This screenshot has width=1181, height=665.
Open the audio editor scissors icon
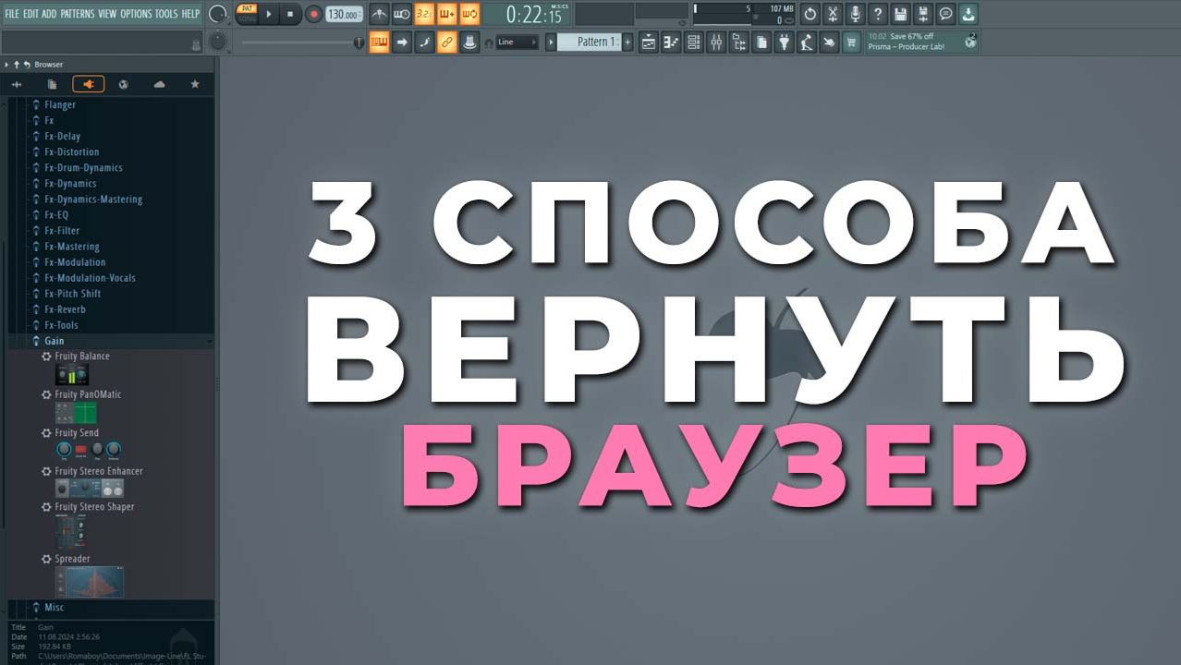click(833, 14)
